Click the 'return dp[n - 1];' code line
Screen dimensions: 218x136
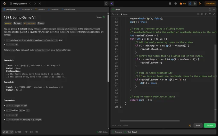pos(141,100)
